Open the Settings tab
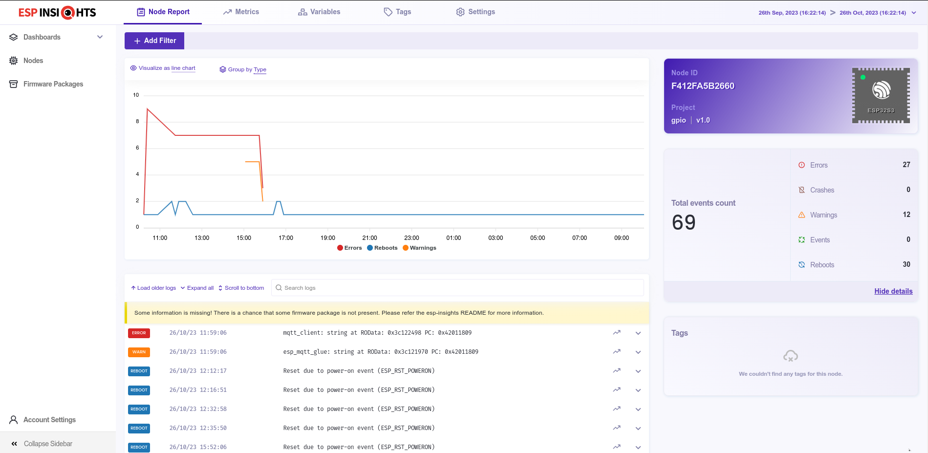The width and height of the screenshot is (928, 453). click(475, 12)
